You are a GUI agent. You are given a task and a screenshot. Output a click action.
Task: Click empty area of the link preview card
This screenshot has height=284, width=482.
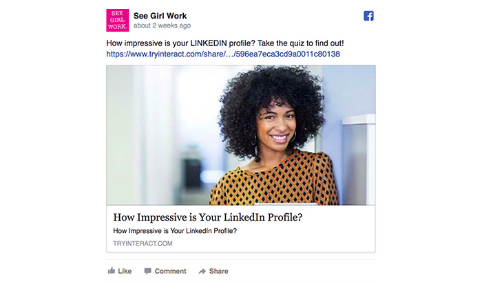(323, 237)
